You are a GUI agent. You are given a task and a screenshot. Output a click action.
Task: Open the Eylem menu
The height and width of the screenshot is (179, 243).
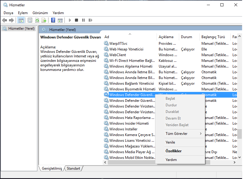click(x=23, y=13)
